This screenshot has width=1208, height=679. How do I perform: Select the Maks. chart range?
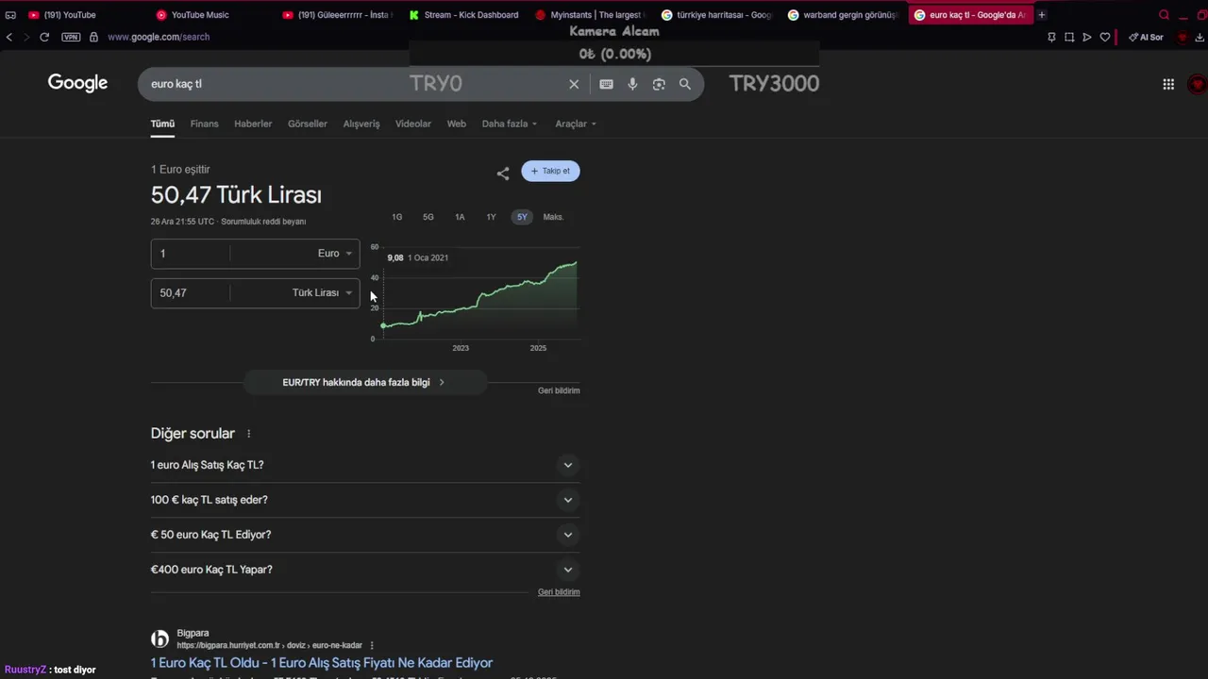(x=553, y=217)
